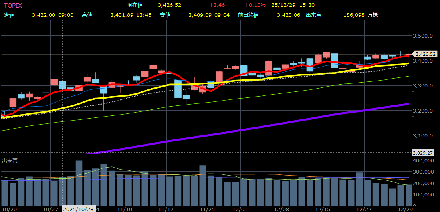Click the 高値 high price 3,431.89
Viewport: 440px width, 212px height.
click(x=121, y=15)
